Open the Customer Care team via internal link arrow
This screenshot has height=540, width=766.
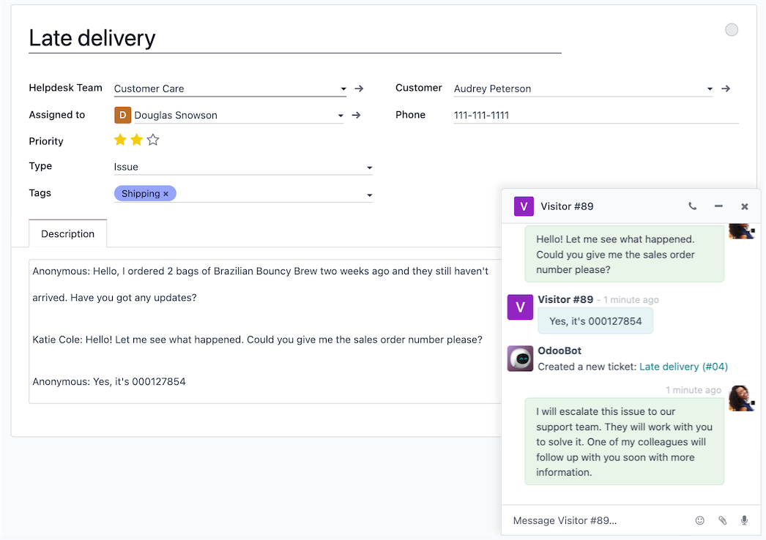click(x=359, y=88)
